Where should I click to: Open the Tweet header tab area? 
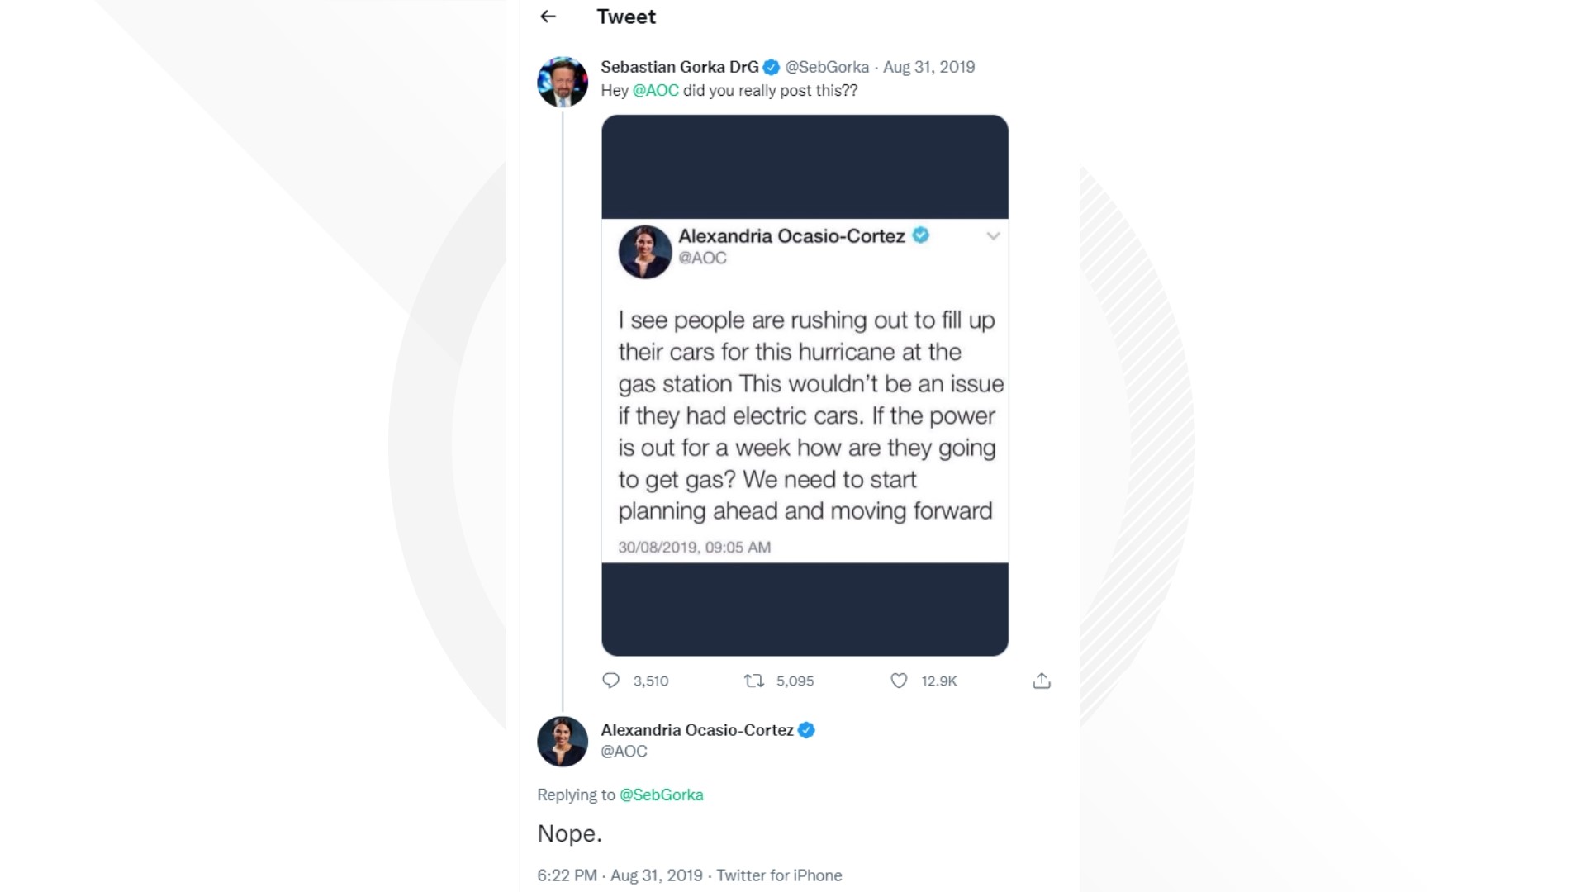(x=625, y=17)
